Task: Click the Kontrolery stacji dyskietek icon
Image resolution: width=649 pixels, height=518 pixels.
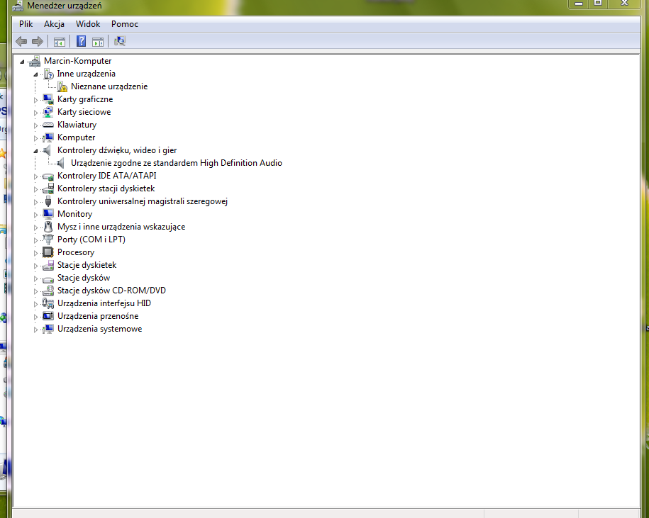Action: 48,188
